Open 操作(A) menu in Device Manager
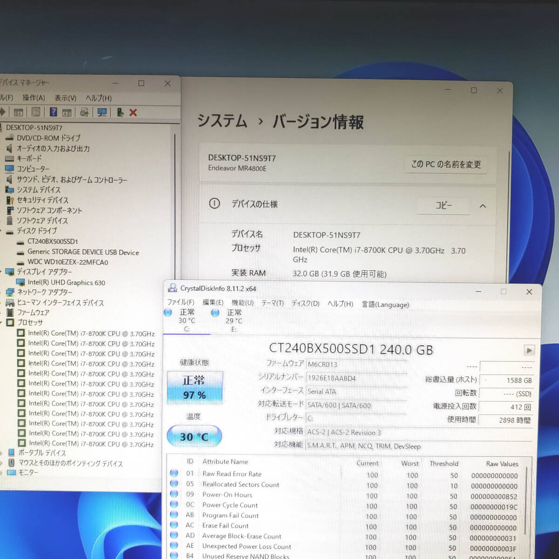The height and width of the screenshot is (559, 559). (x=34, y=98)
